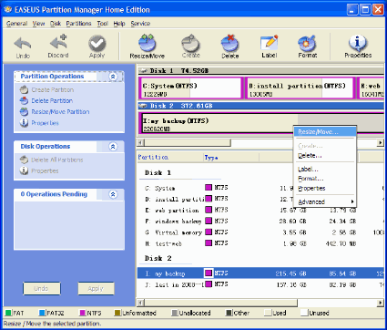Select the E: web partition row

click(x=260, y=210)
